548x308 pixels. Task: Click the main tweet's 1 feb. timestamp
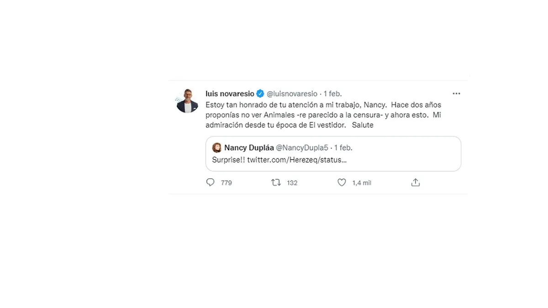(x=333, y=94)
